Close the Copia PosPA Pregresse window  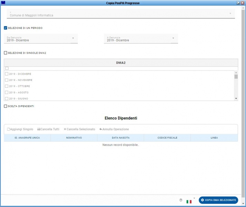pos(243,3)
